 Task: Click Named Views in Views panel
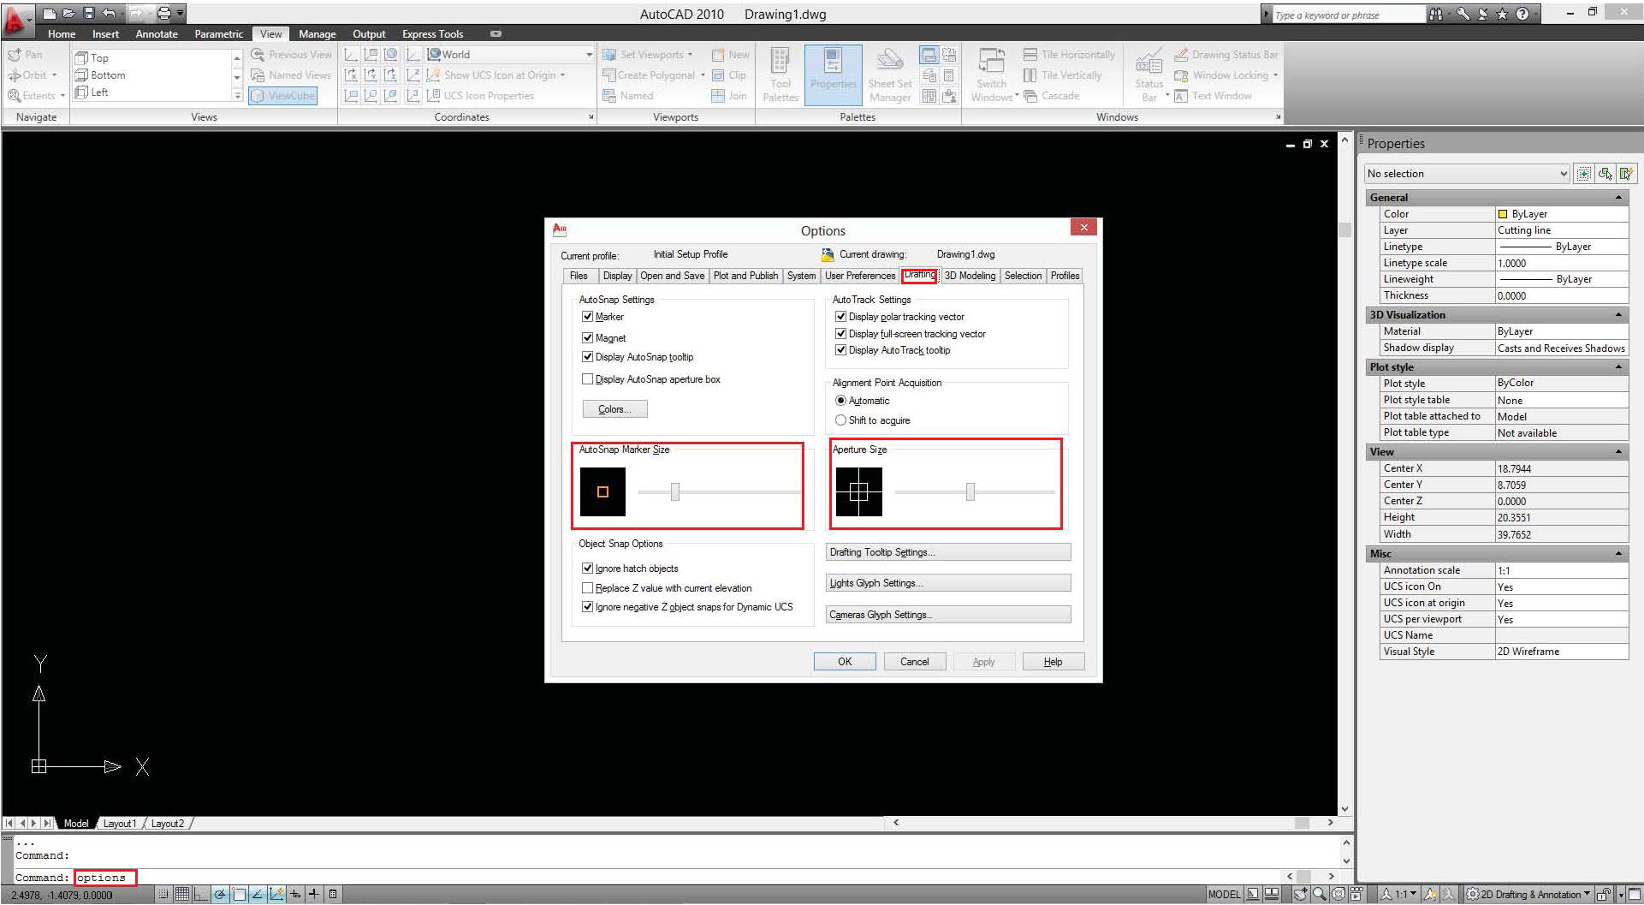[x=291, y=75]
